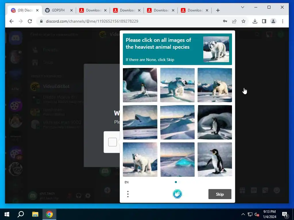Close the (39) Discord tab

37,10
